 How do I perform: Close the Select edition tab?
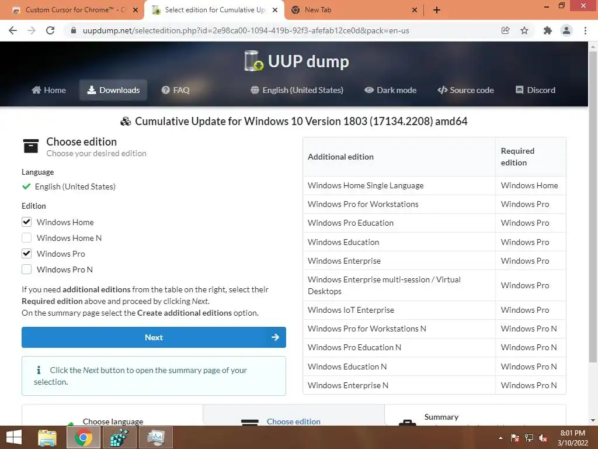pos(275,10)
